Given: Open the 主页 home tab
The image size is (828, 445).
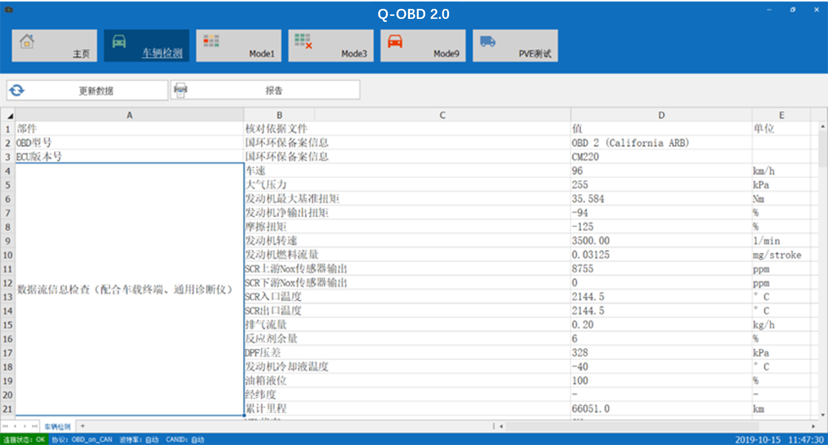Looking at the screenshot, I should 54,46.
